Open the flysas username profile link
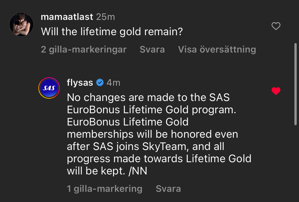Image resolution: width=299 pixels, height=202 pixels. pyautogui.click(x=80, y=83)
